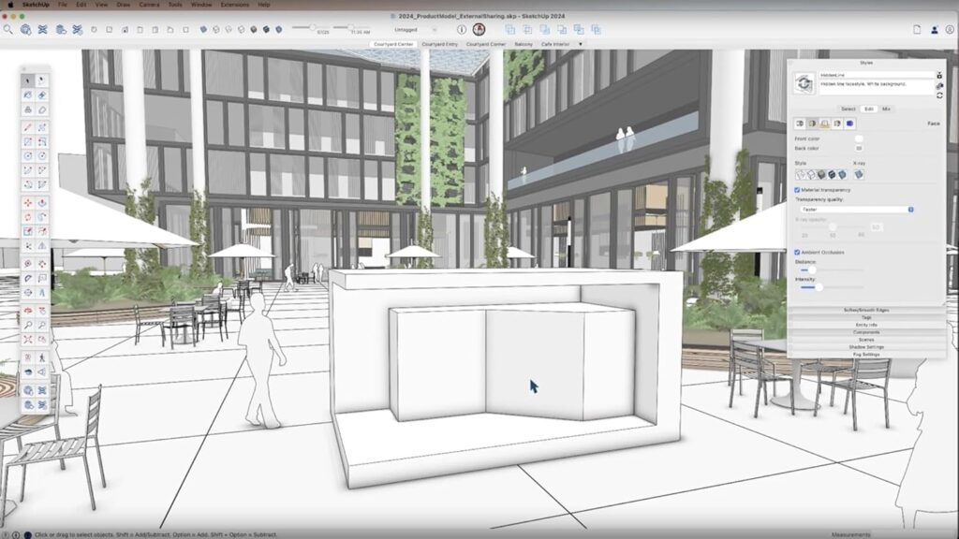The height and width of the screenshot is (539, 959).
Task: Open the Camera menu
Action: 148,5
